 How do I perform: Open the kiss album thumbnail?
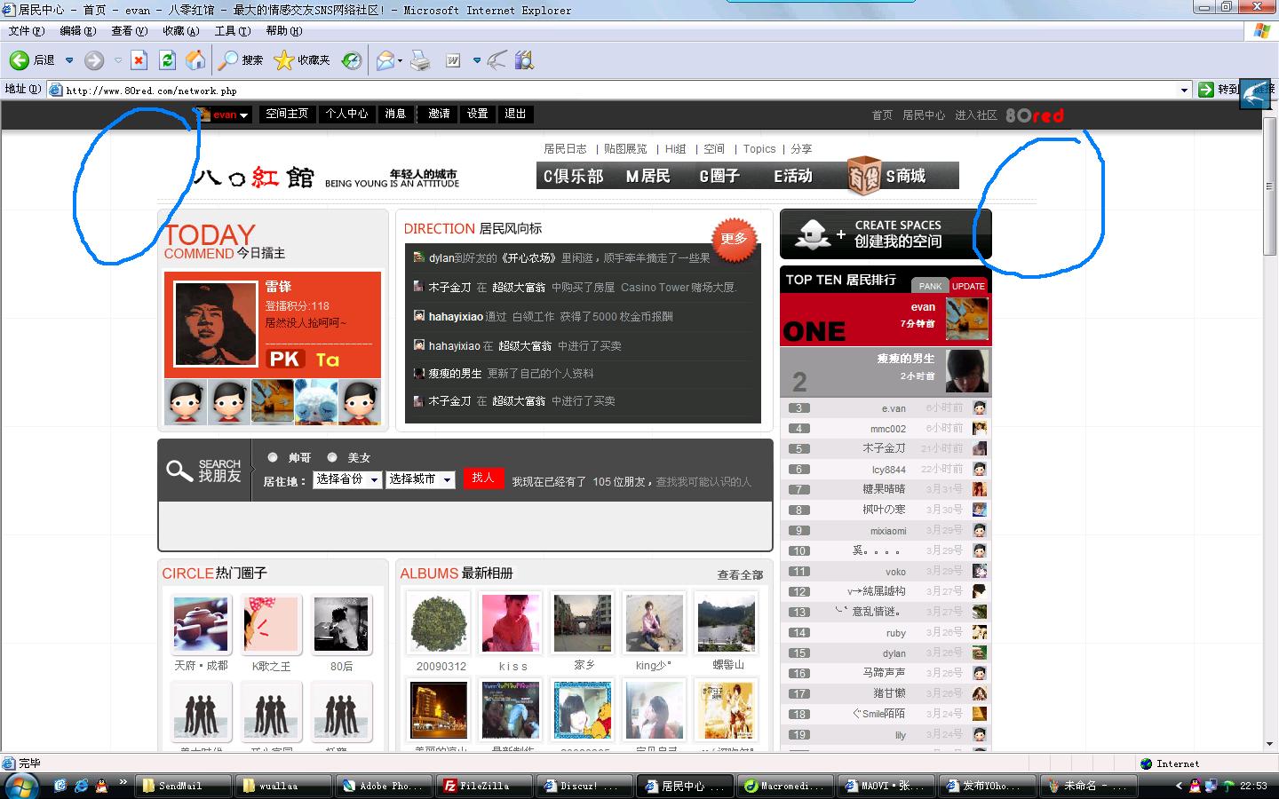point(511,623)
